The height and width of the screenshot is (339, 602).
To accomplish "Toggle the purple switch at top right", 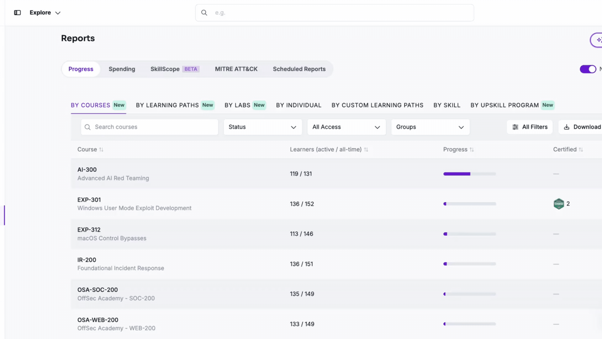I will pos(588,69).
